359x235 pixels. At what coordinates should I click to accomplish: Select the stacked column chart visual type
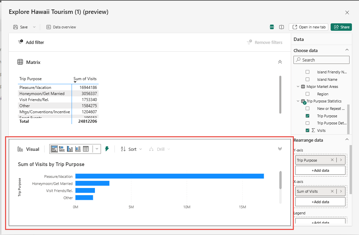click(x=78, y=149)
